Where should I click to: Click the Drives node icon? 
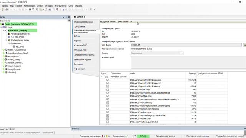pyautogui.click(x=6, y=59)
